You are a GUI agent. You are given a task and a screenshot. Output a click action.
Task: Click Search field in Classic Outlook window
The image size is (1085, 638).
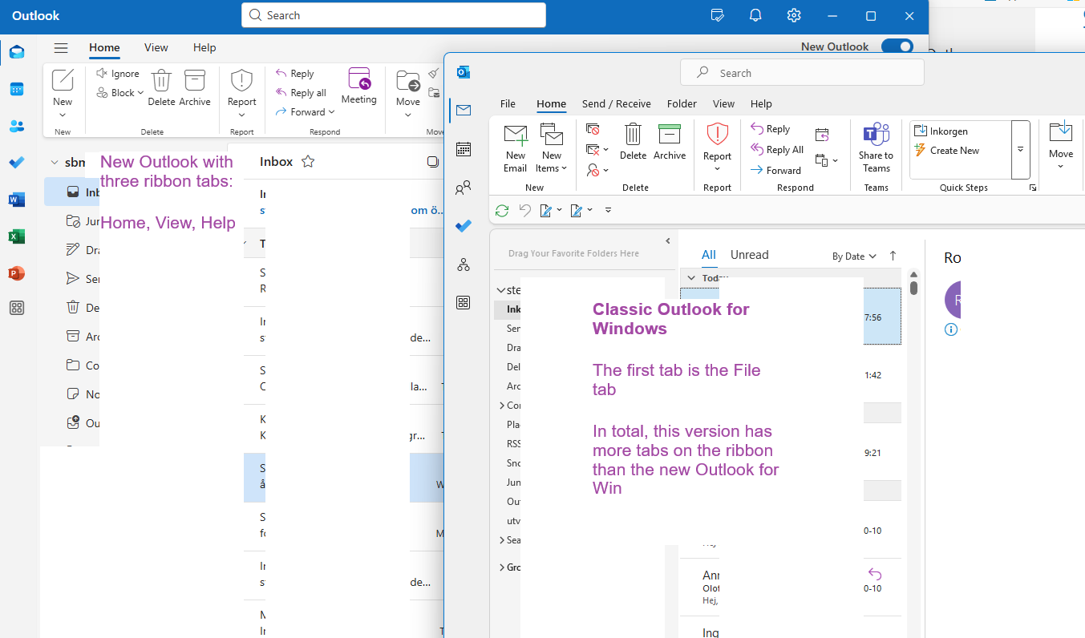point(802,72)
